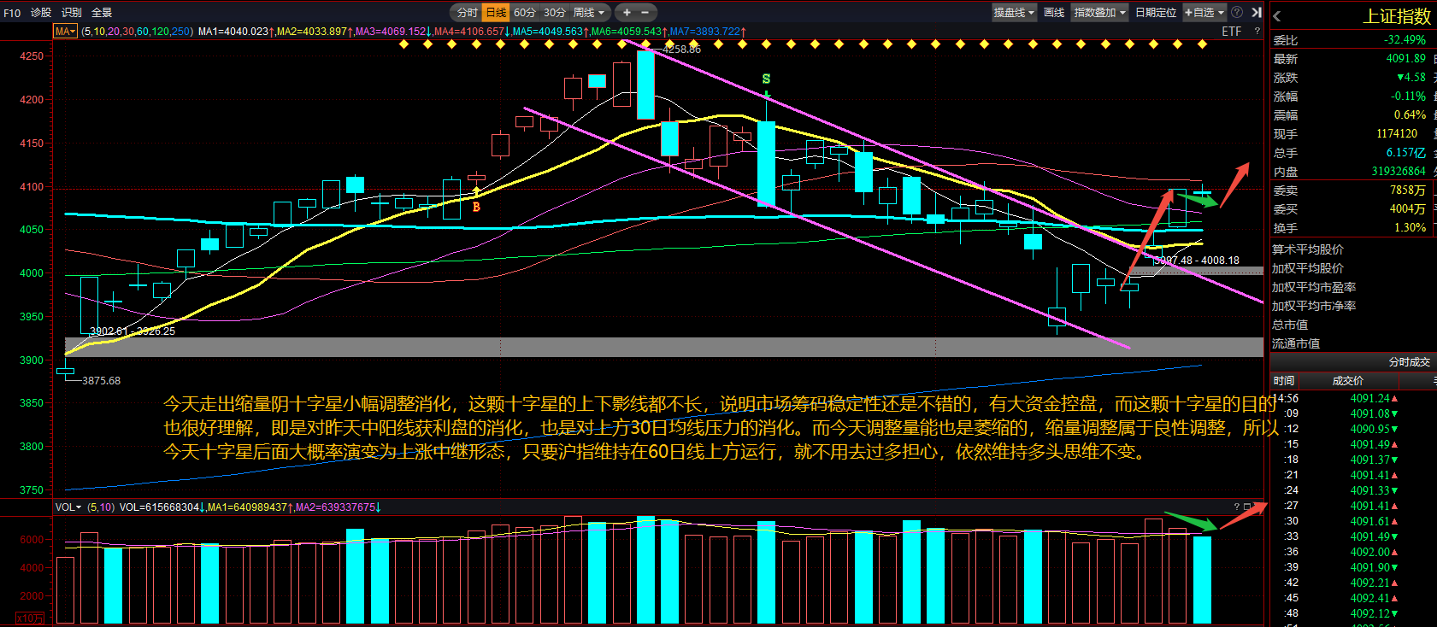Click the 流通市值 row
The image size is (1437, 627).
coord(1296,343)
